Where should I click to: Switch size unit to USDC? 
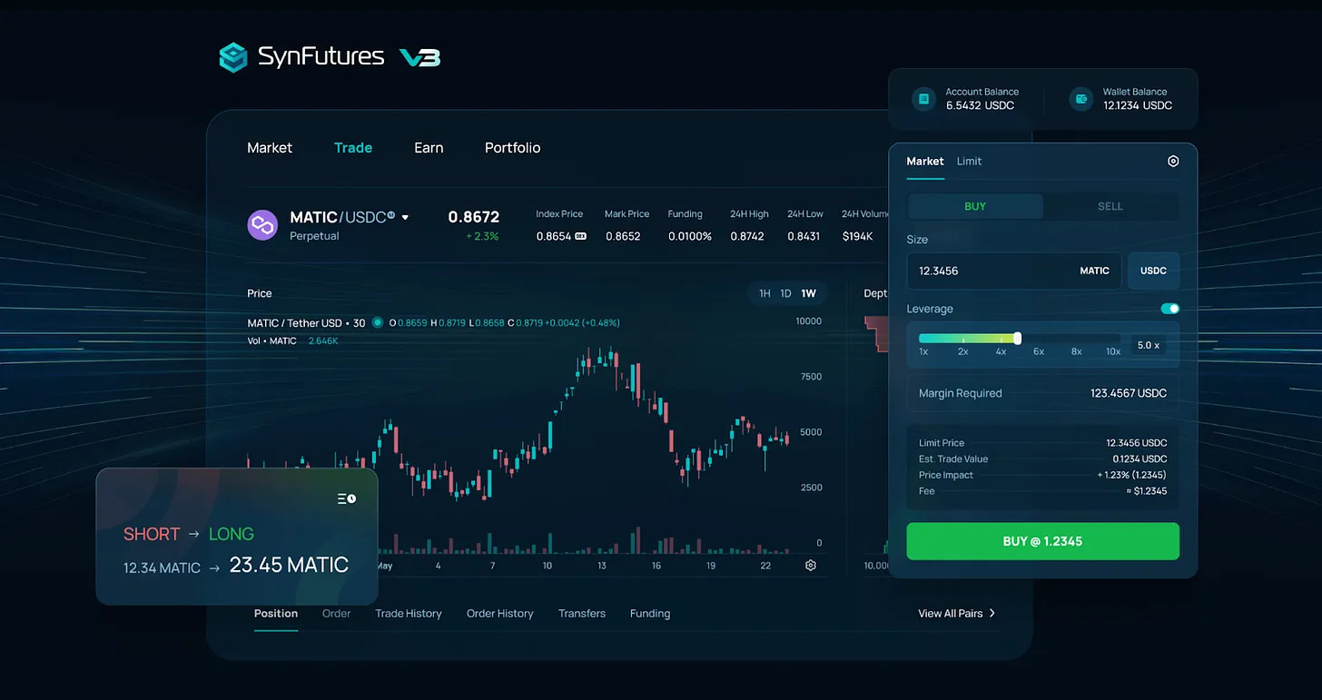point(1153,271)
